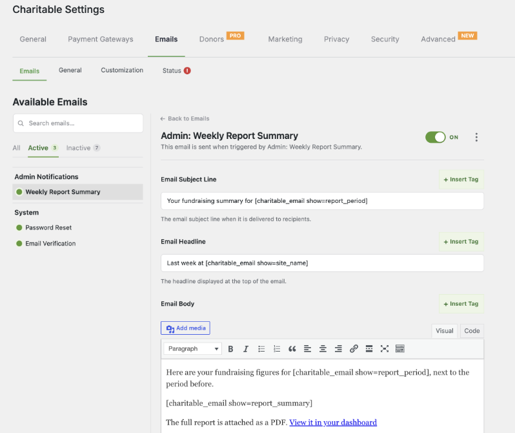Viewport: 515px width, 433px height.
Task: Apply italic formatting in editor toolbar
Action: pyautogui.click(x=246, y=349)
